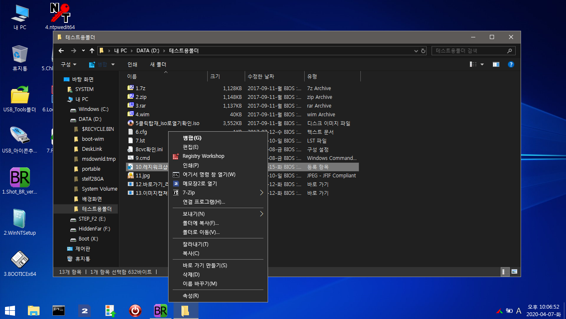The height and width of the screenshot is (319, 566).
Task: Toggle the preview pane icon
Action: (x=496, y=64)
